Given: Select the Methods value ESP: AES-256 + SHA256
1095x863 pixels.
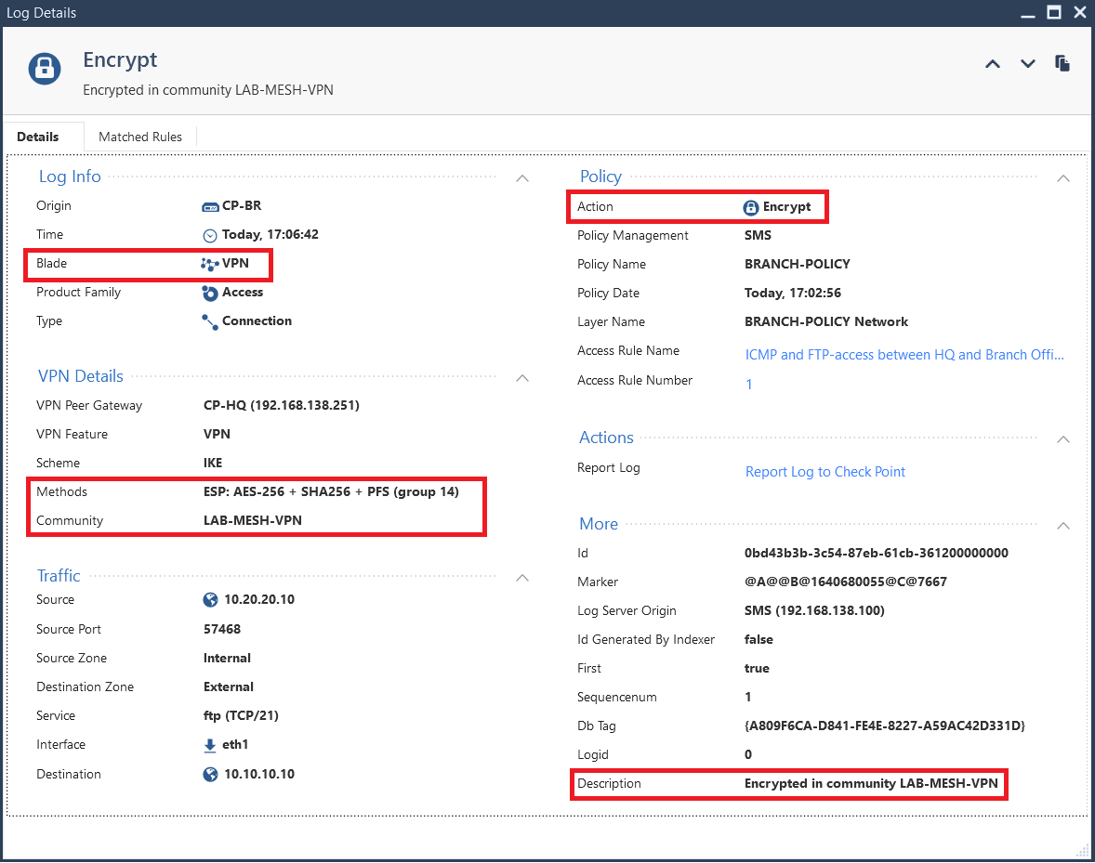Looking at the screenshot, I should 331,491.
